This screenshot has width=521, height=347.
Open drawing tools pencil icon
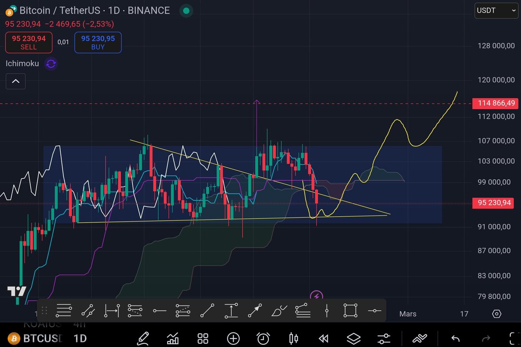[x=144, y=338]
